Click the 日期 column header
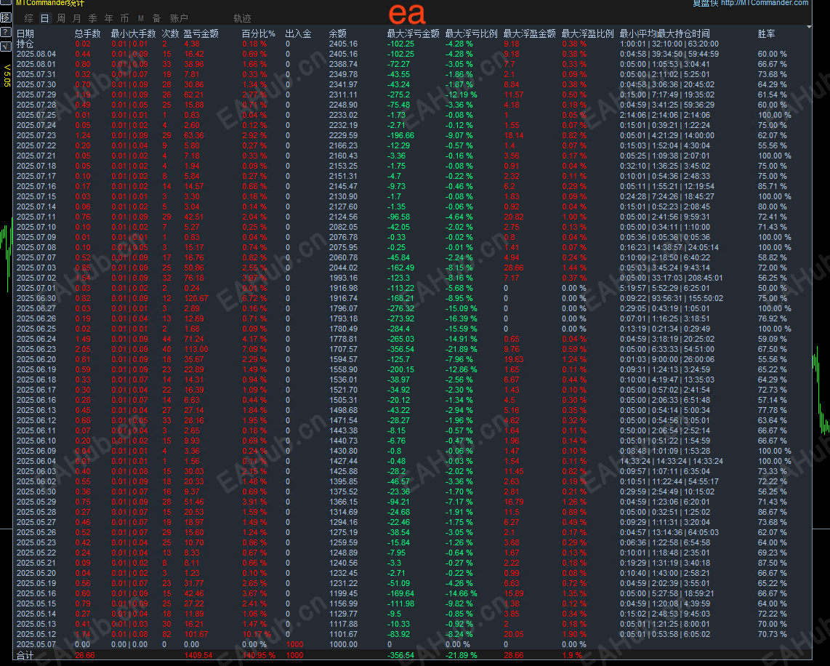 coord(25,33)
